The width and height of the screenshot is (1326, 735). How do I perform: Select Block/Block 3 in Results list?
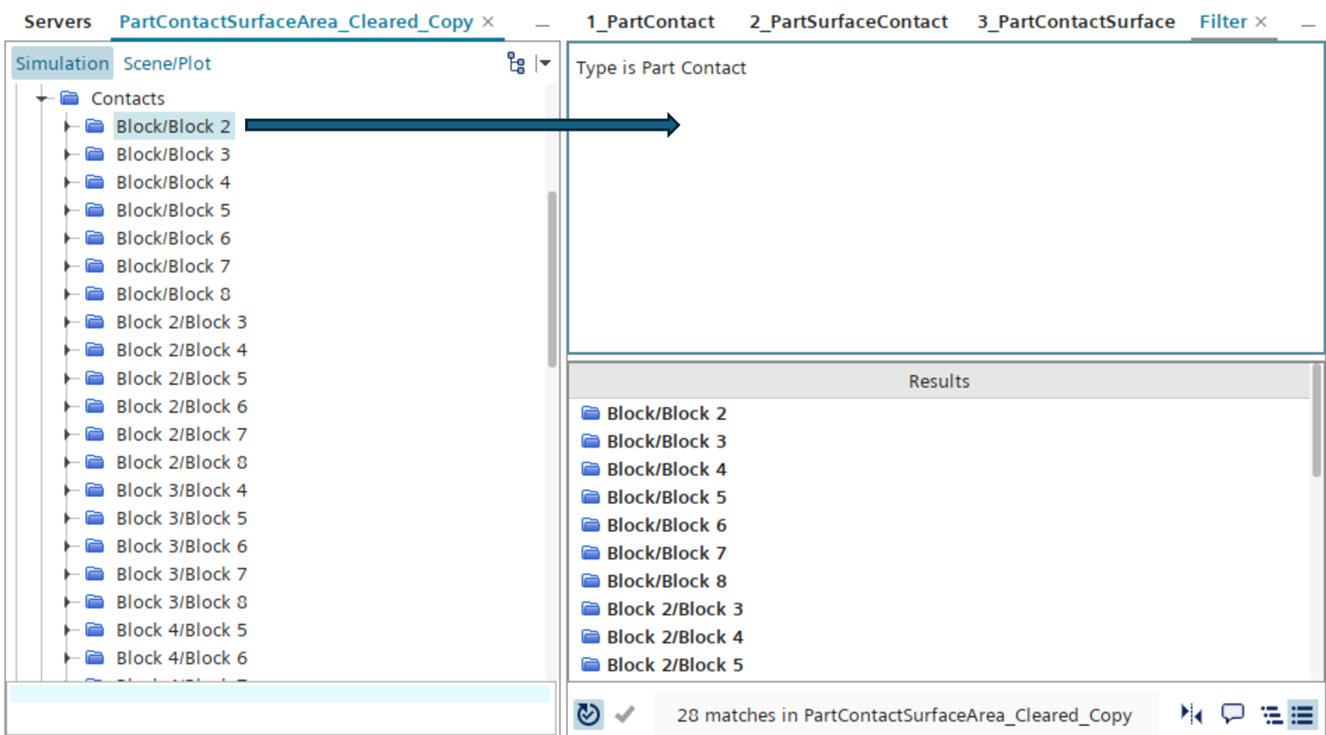click(x=667, y=441)
